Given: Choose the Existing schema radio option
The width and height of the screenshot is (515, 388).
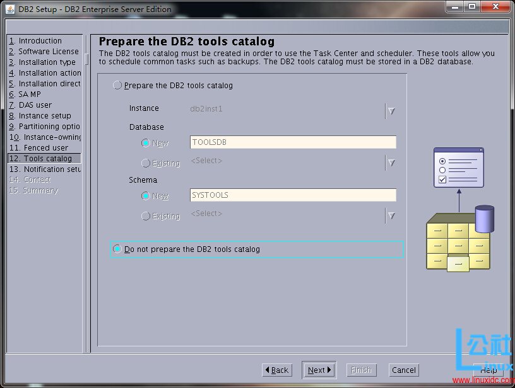Looking at the screenshot, I should tap(146, 216).
